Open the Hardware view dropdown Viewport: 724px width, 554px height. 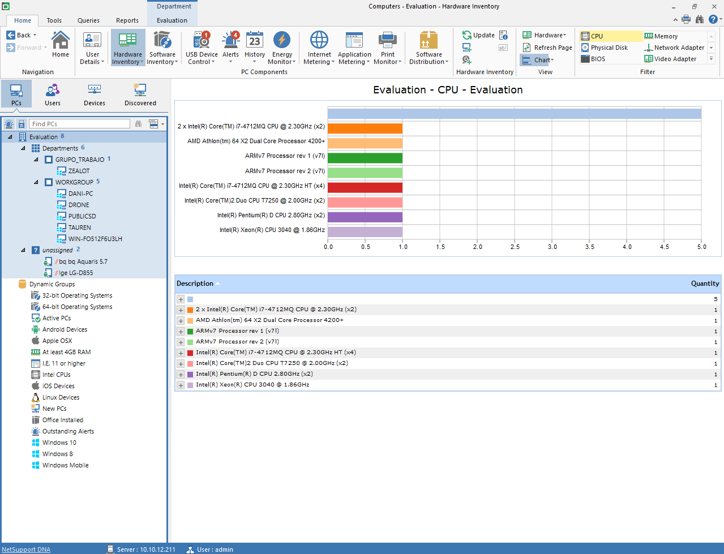[544, 35]
